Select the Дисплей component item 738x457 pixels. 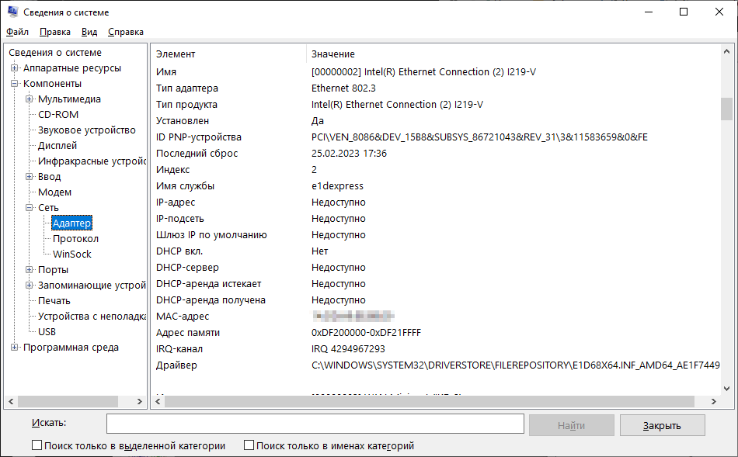[57, 146]
